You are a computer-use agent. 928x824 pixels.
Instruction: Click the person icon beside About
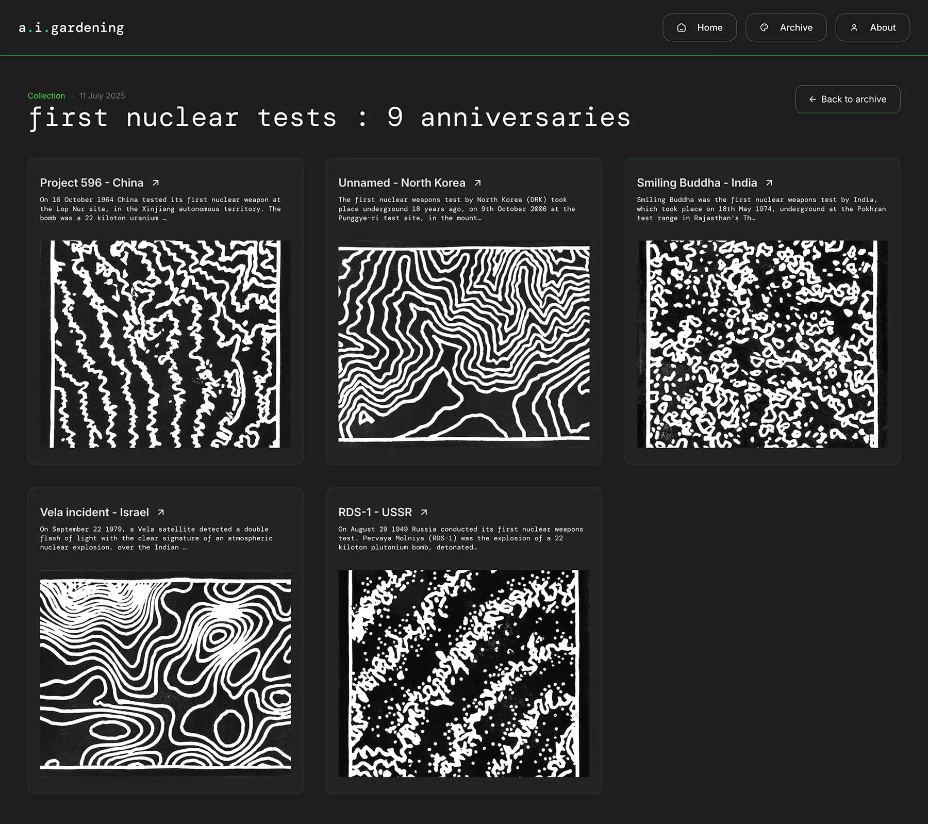click(x=854, y=28)
